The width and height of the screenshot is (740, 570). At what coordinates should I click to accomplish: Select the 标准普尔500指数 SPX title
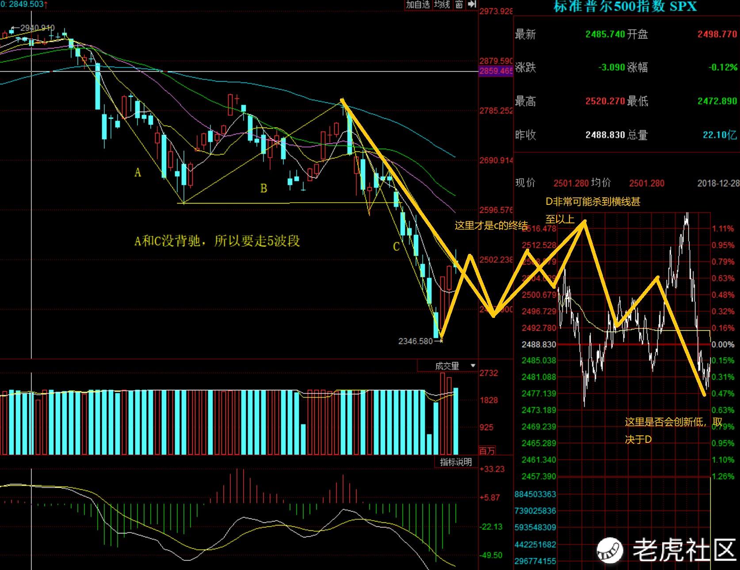(x=625, y=6)
